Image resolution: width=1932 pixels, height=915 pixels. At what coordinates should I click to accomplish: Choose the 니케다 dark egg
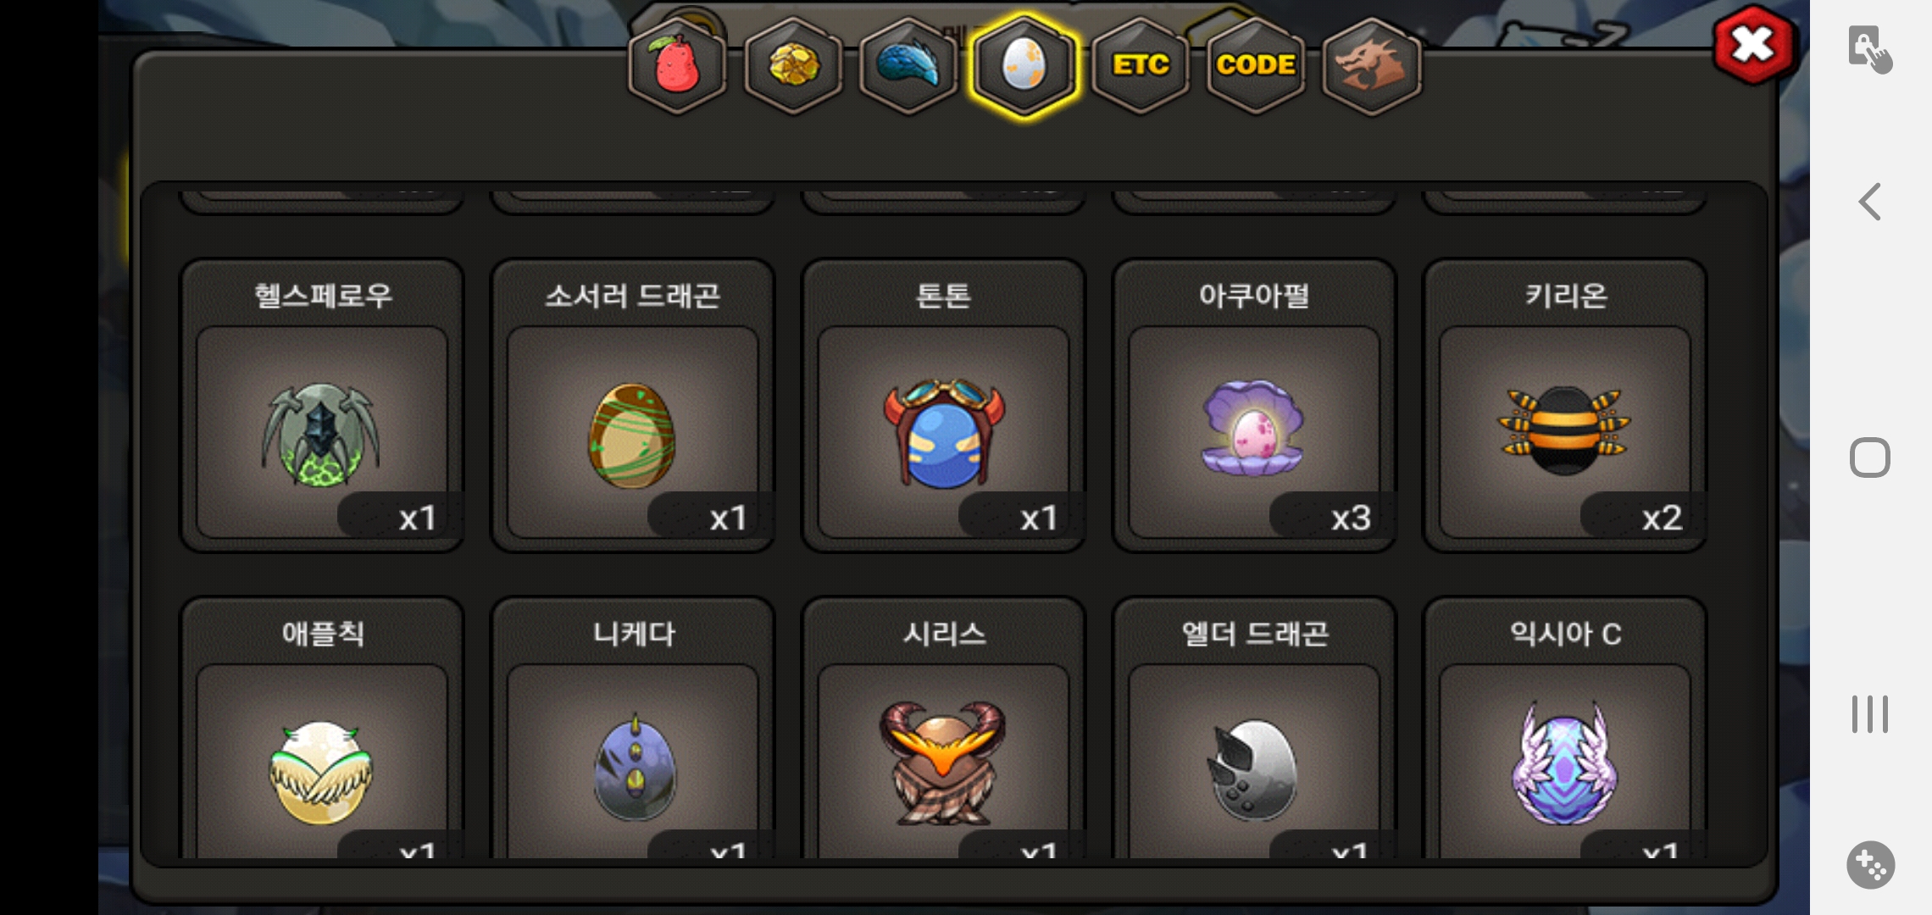pyautogui.click(x=633, y=729)
